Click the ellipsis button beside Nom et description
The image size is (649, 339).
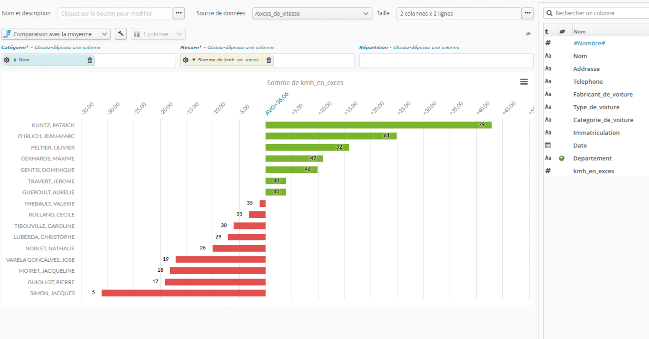point(179,13)
